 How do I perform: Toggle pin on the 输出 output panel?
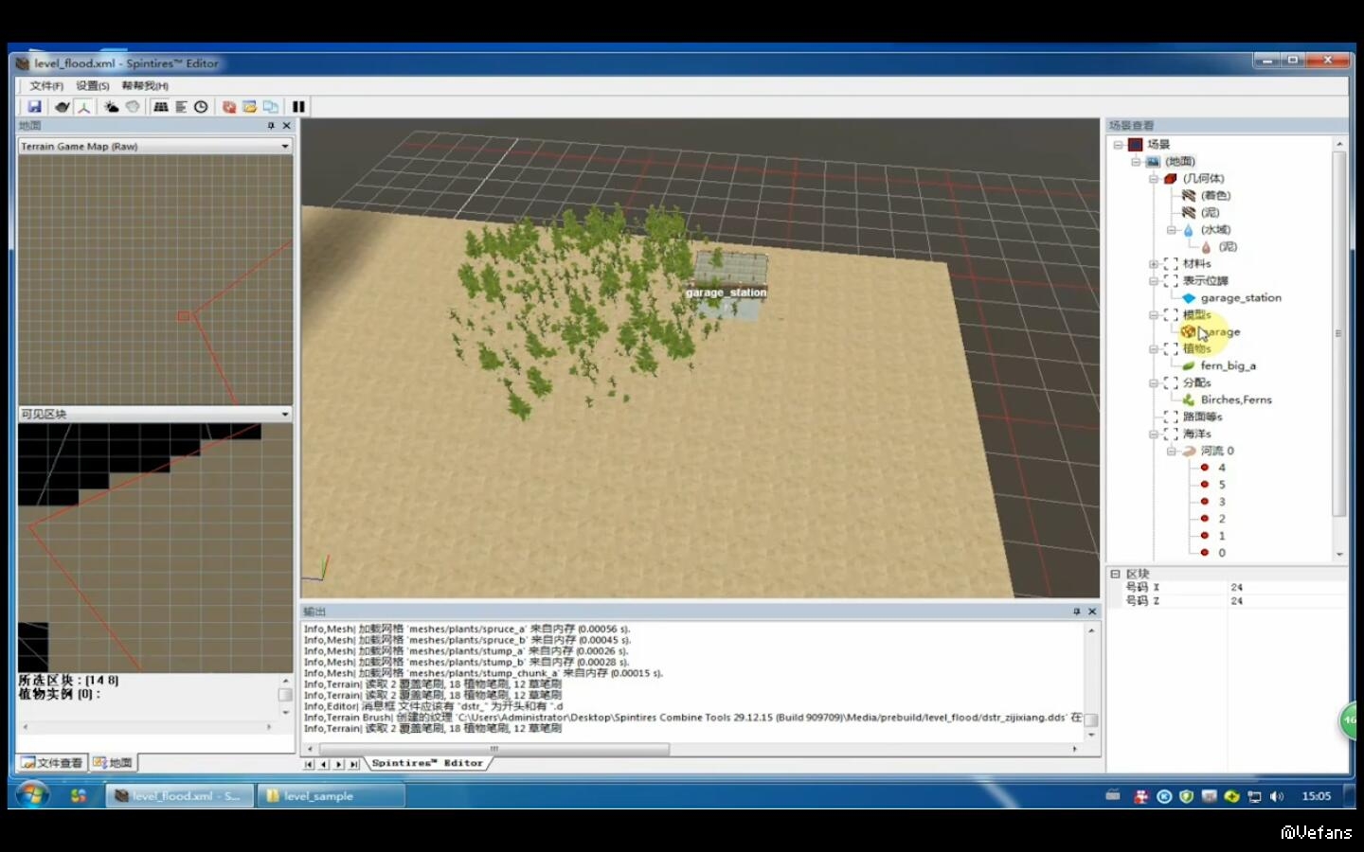(1076, 612)
